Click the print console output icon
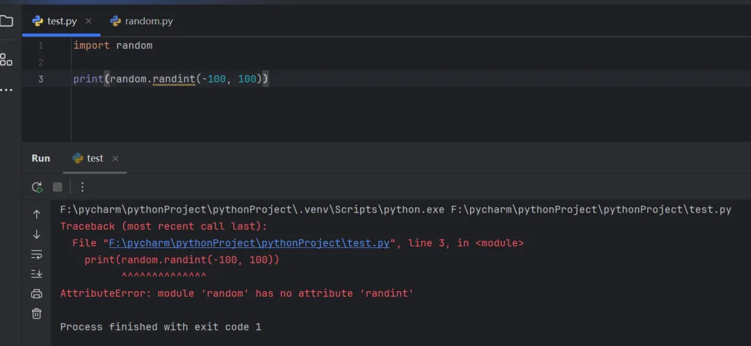The height and width of the screenshot is (346, 751). pos(37,294)
